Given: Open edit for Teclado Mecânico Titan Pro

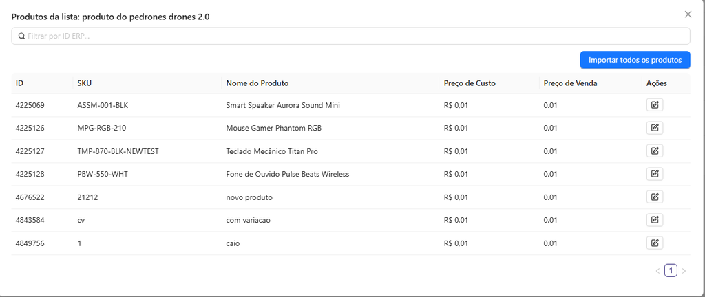Looking at the screenshot, I should point(655,151).
